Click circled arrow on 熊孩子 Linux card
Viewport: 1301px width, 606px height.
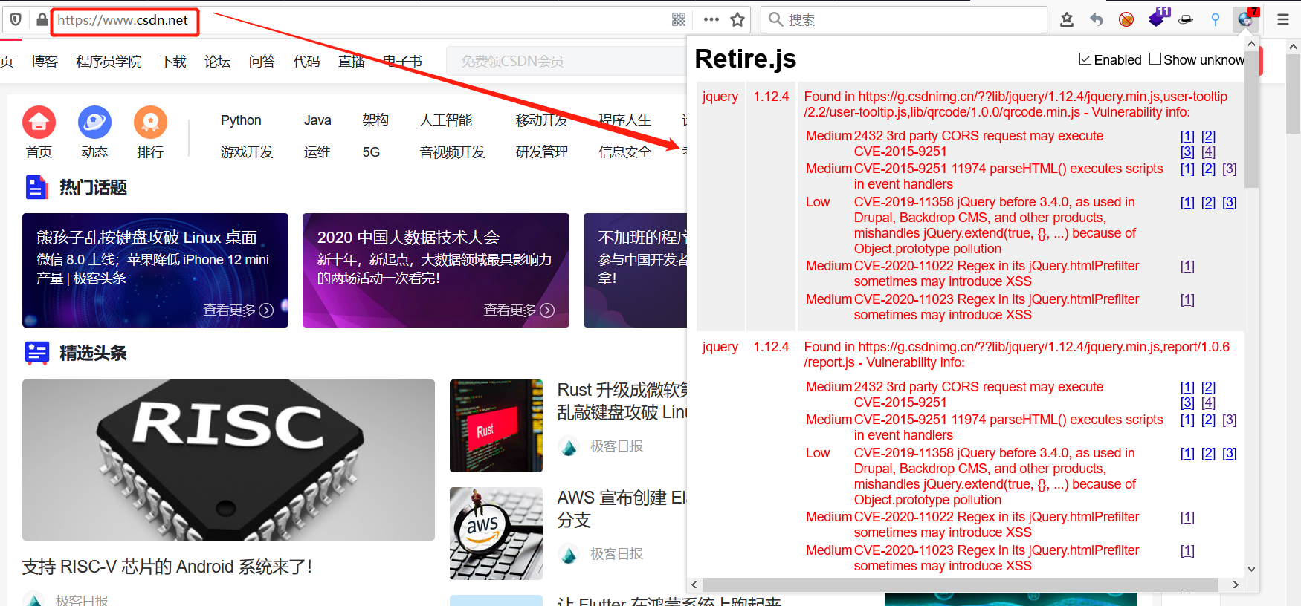click(x=266, y=310)
